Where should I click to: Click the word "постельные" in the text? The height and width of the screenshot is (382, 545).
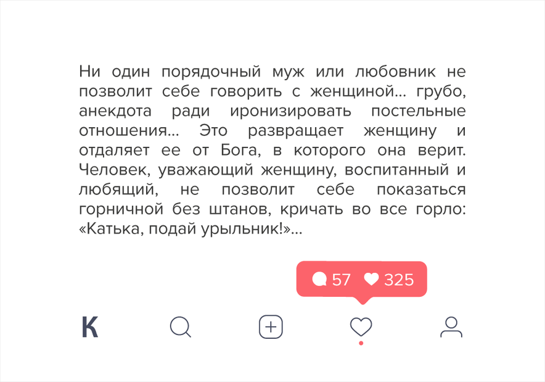click(418, 111)
